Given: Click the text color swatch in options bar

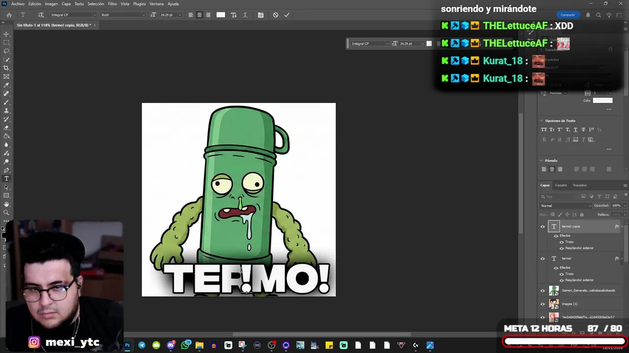Looking at the screenshot, I should [221, 15].
